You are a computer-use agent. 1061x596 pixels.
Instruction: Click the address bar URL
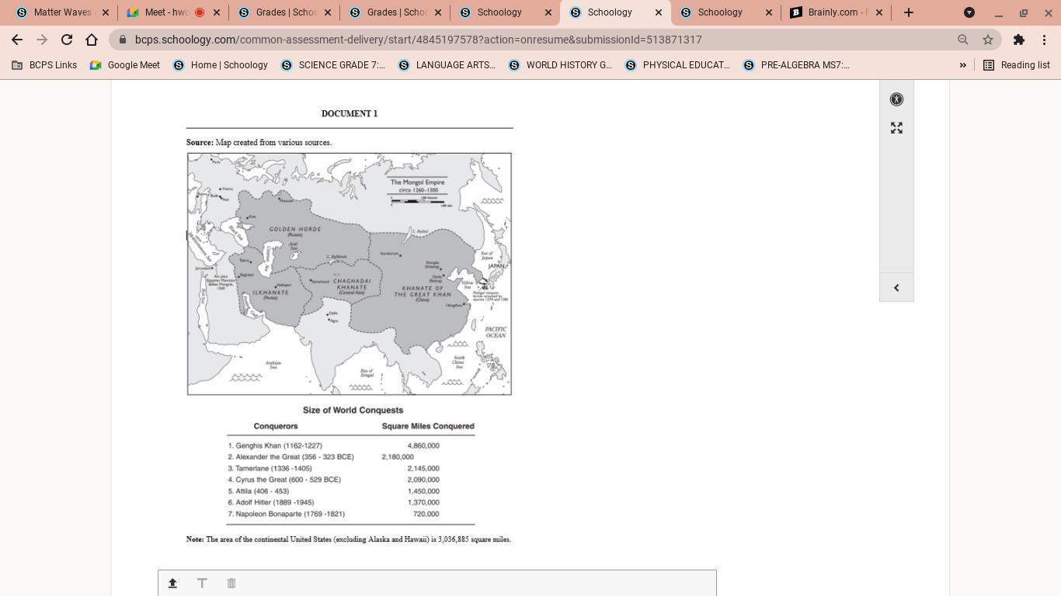click(x=418, y=40)
